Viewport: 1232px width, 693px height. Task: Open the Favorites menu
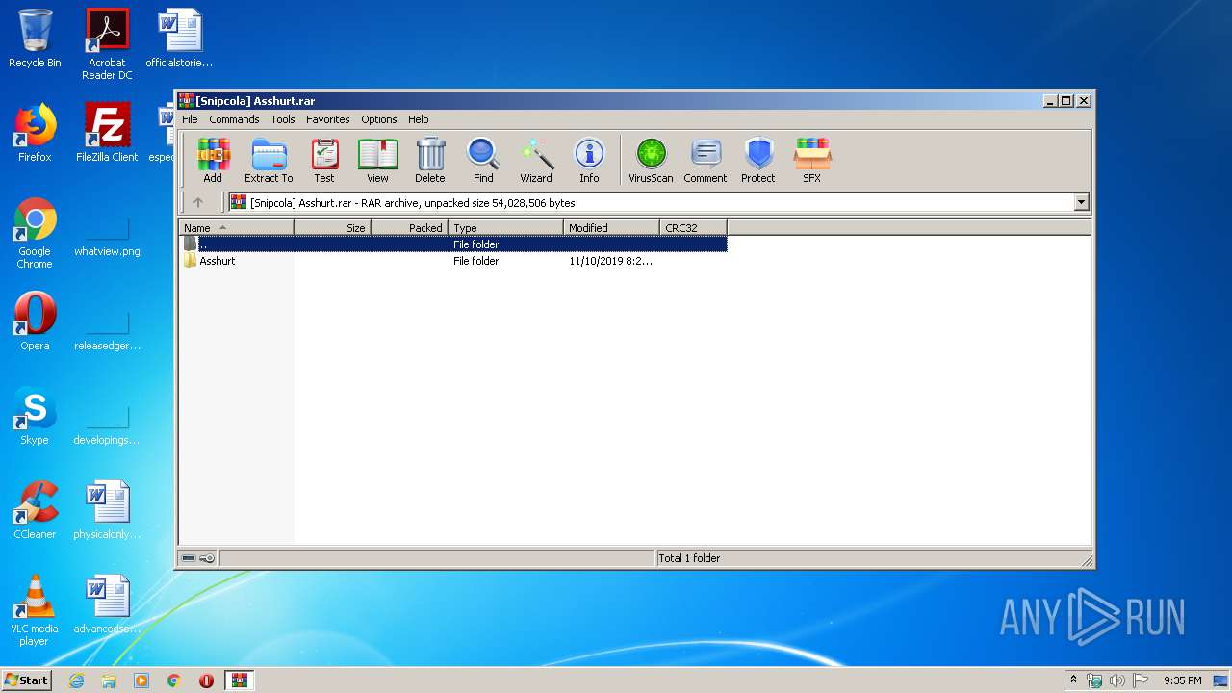[x=328, y=119]
